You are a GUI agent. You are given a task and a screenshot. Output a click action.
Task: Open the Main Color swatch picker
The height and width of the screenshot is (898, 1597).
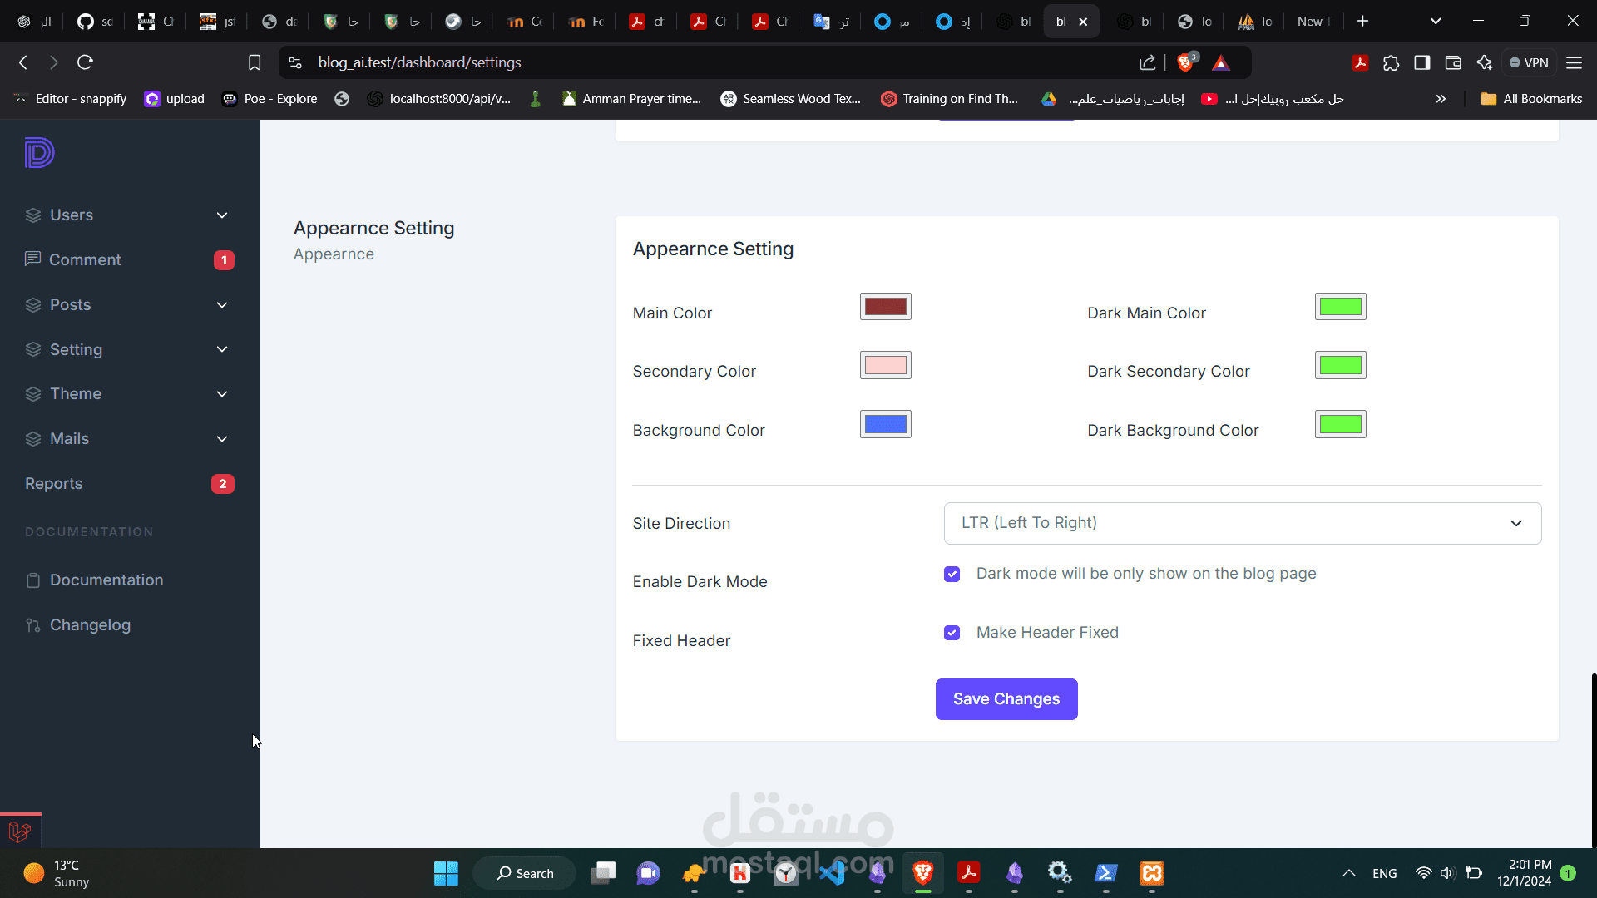pos(885,307)
